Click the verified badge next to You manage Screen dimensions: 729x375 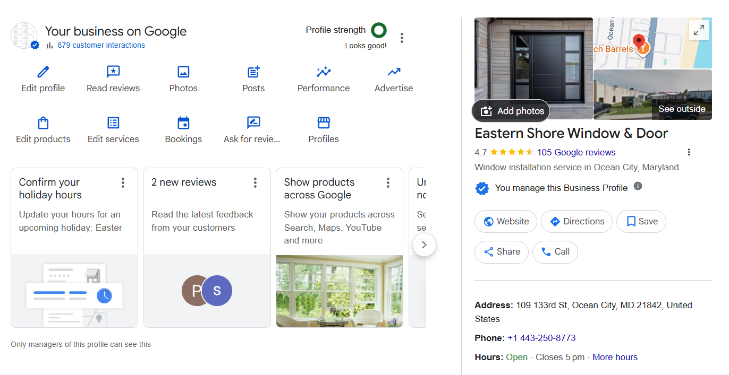point(482,188)
